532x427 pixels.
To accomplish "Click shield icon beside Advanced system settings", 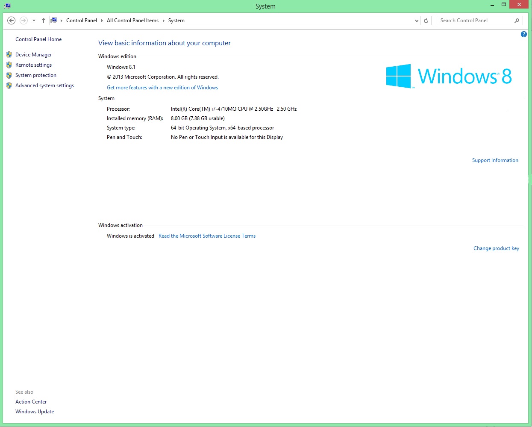I will click(9, 85).
